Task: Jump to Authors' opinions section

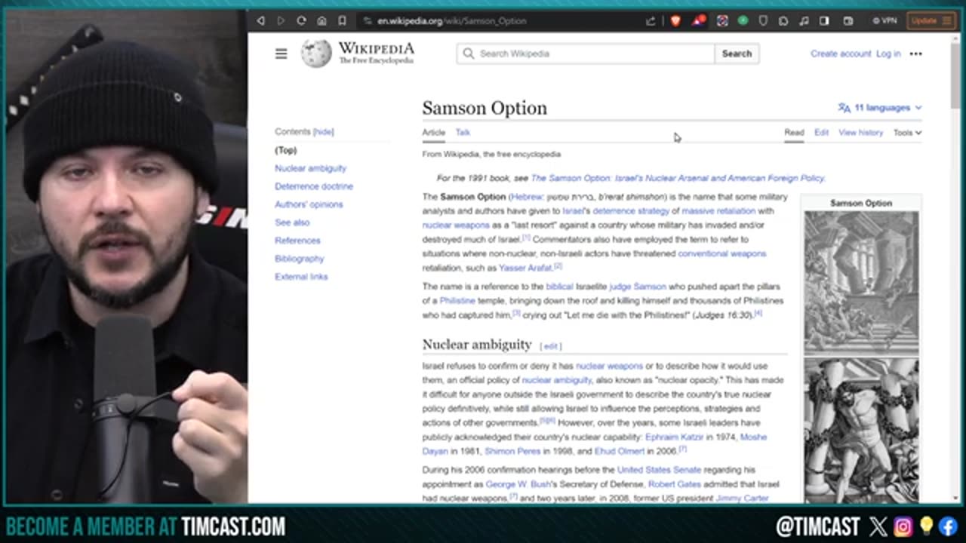Action: (x=309, y=204)
